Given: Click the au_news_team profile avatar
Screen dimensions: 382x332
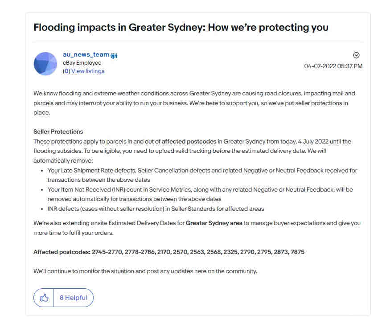Looking at the screenshot, I should (45, 64).
